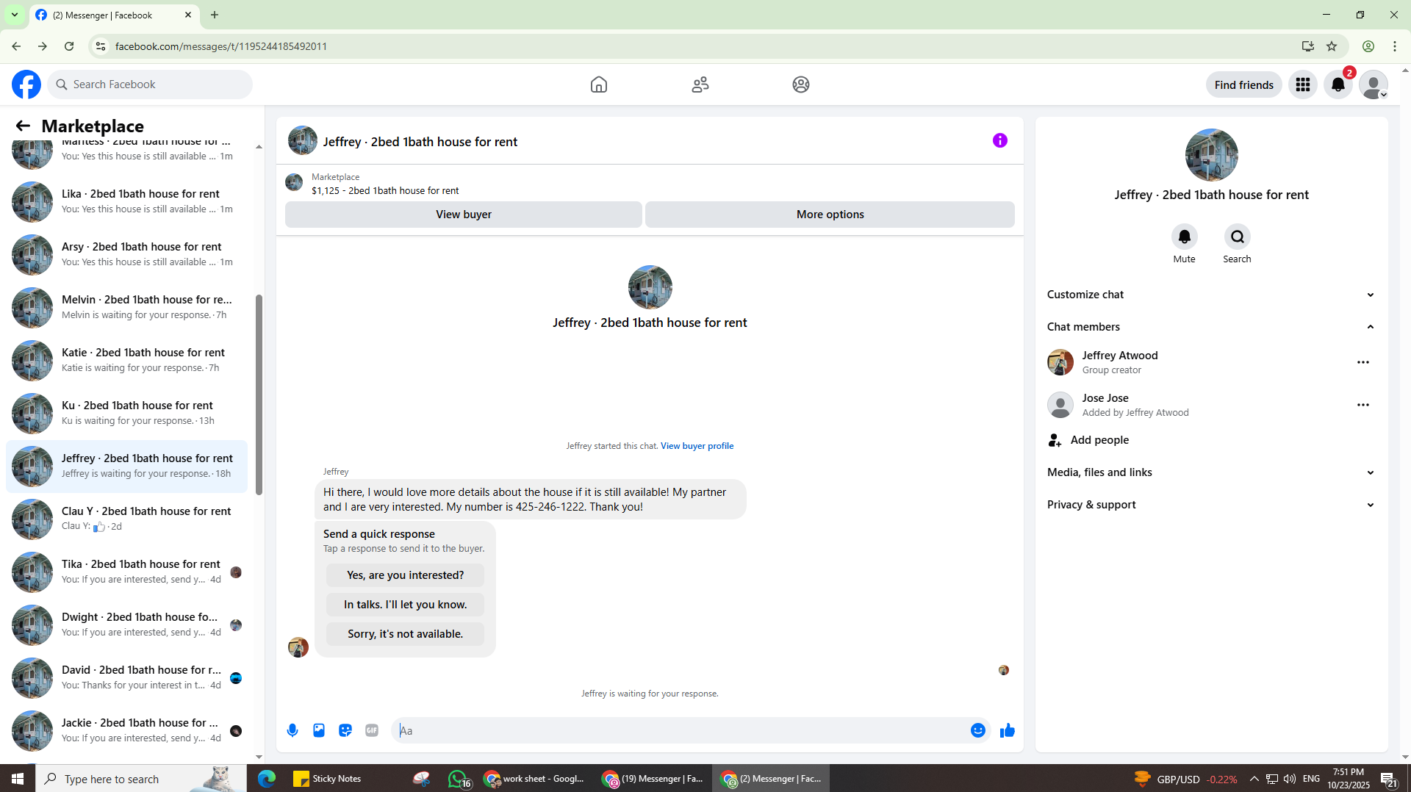
Task: Open Ku house for rent conversation
Action: (126, 413)
